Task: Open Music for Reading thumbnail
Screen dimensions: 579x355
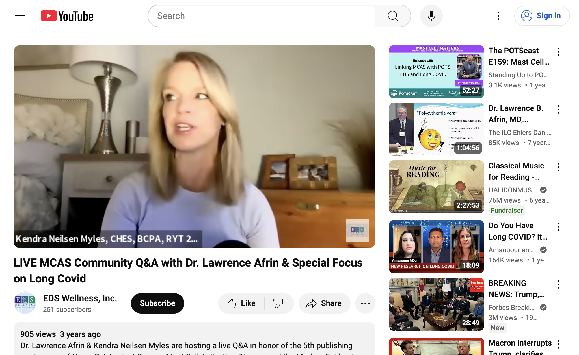Action: point(437,187)
